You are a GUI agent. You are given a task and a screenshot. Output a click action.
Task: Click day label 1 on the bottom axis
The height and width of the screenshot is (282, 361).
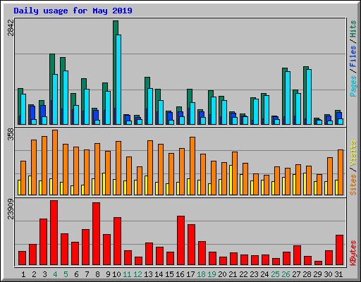(23, 274)
